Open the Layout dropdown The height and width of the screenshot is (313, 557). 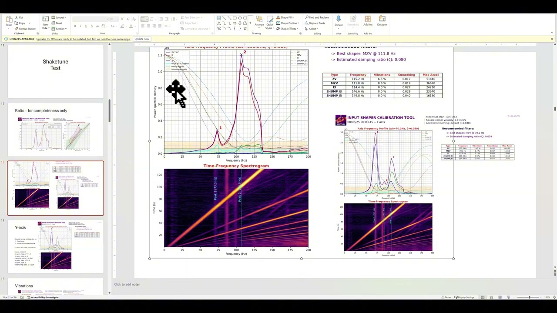[58, 17]
